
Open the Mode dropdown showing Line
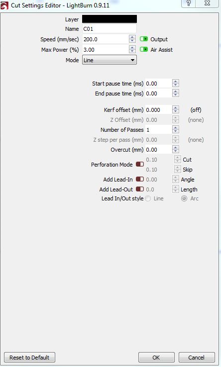(109, 60)
